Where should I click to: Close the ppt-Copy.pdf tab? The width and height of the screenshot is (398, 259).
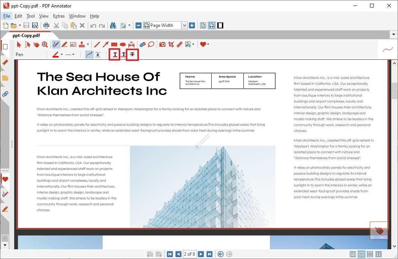click(x=49, y=36)
